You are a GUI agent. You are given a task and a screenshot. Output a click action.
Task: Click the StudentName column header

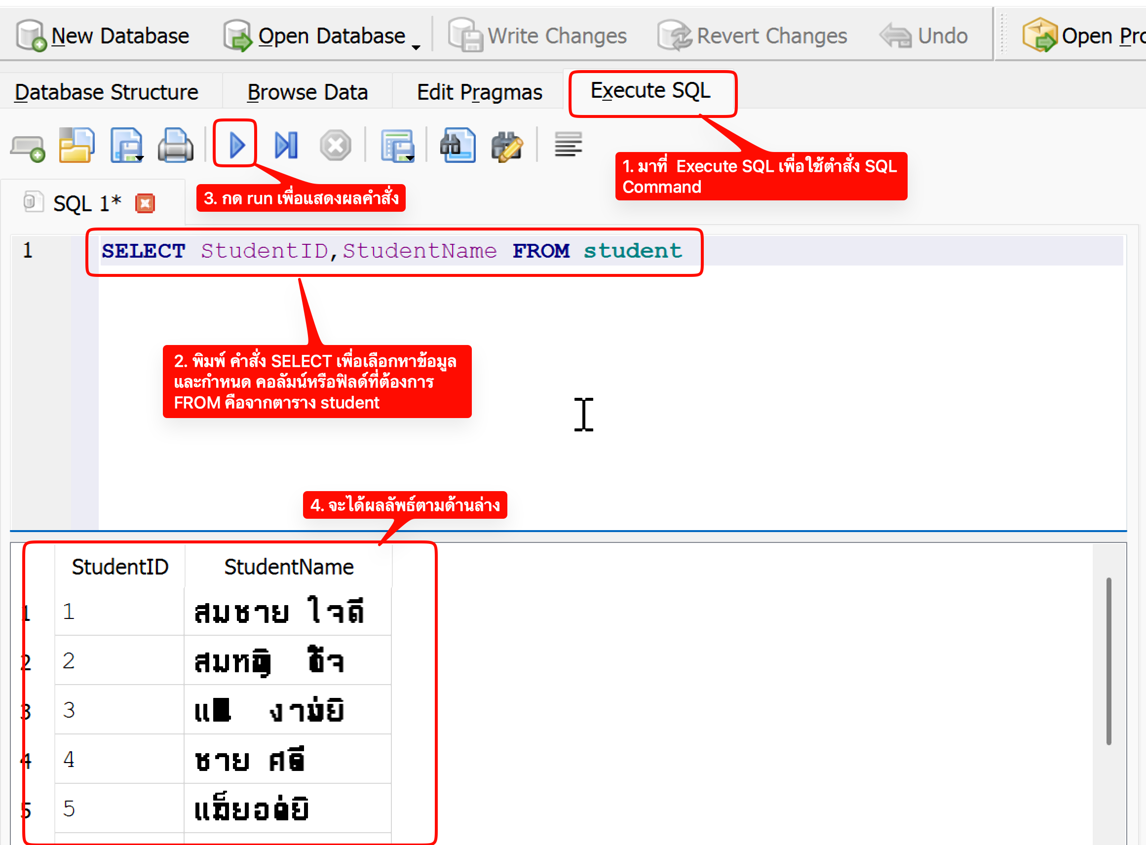pyautogui.click(x=288, y=567)
